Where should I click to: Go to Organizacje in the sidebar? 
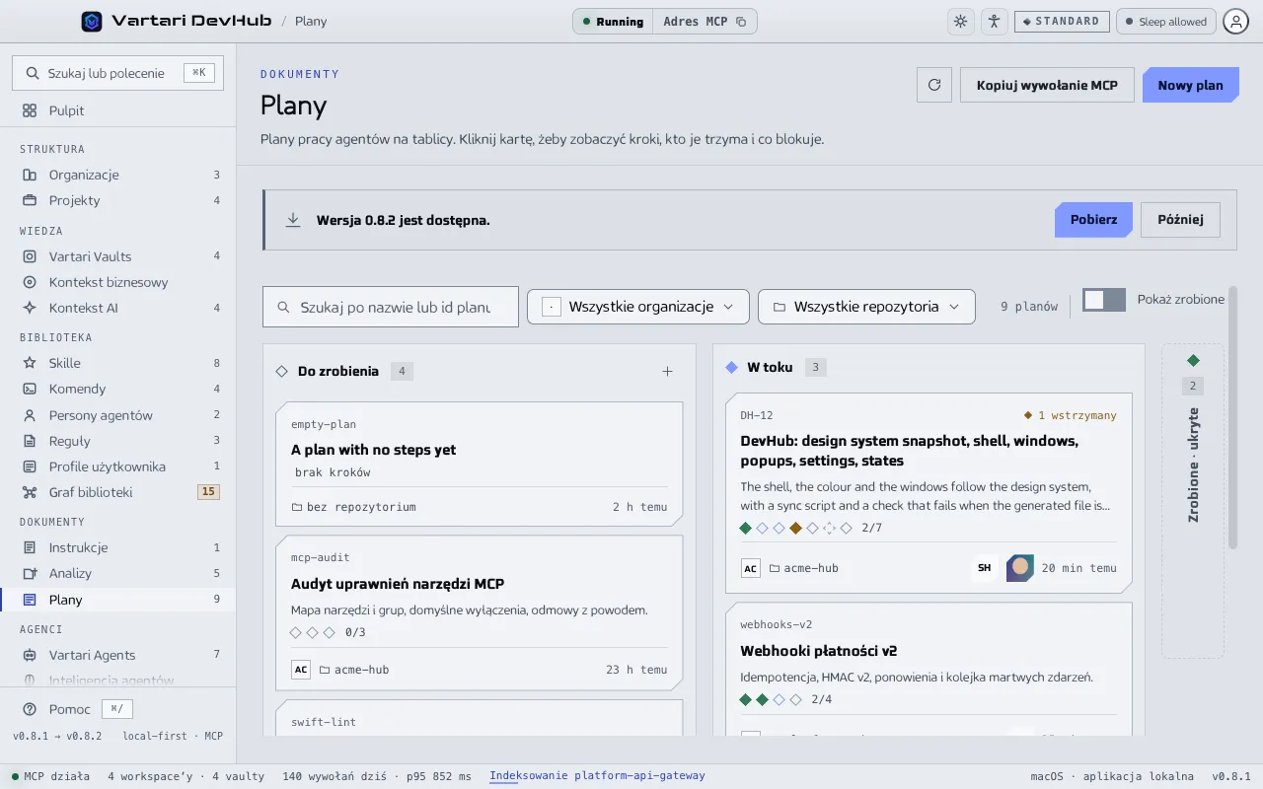118,175
